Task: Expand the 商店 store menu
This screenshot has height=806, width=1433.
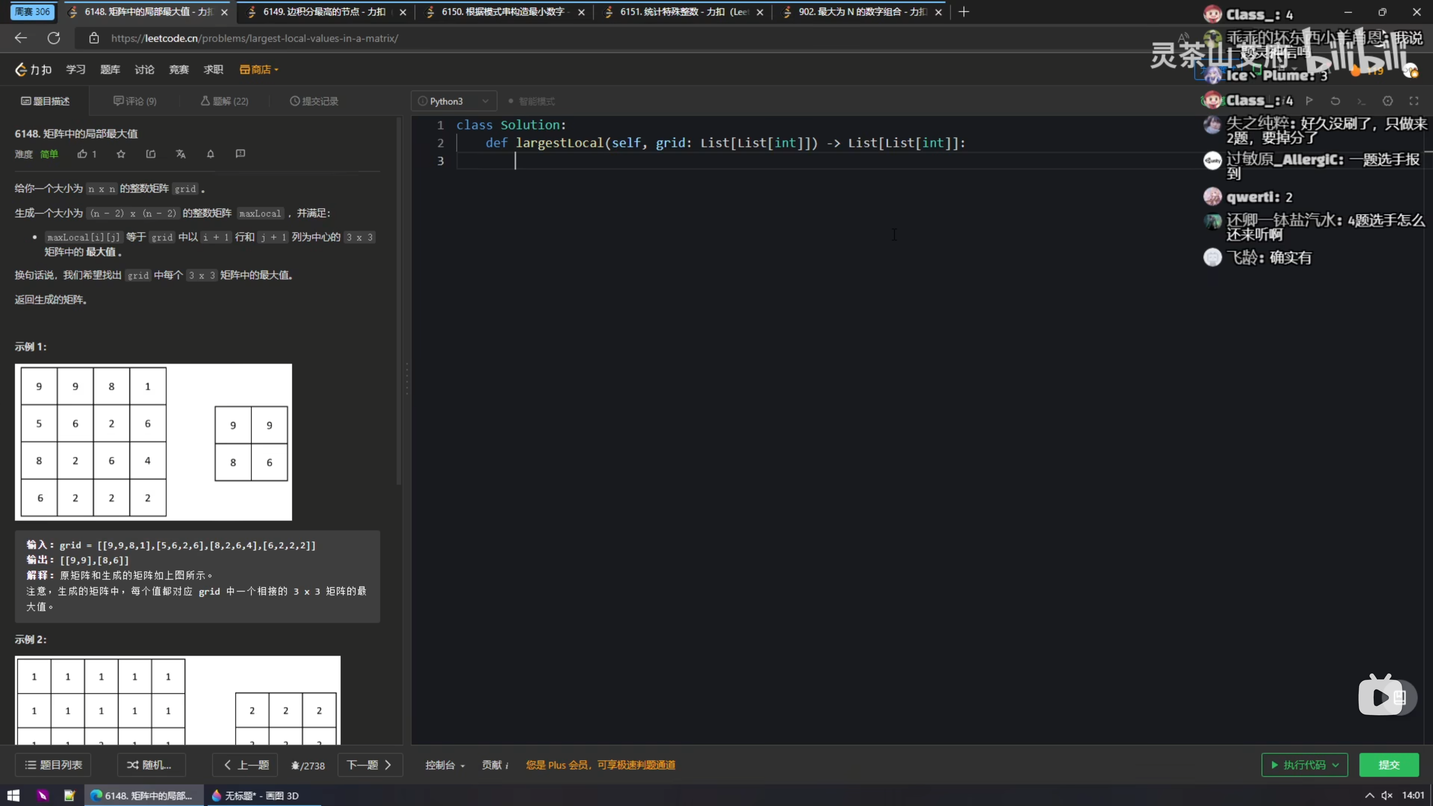Action: [259, 69]
